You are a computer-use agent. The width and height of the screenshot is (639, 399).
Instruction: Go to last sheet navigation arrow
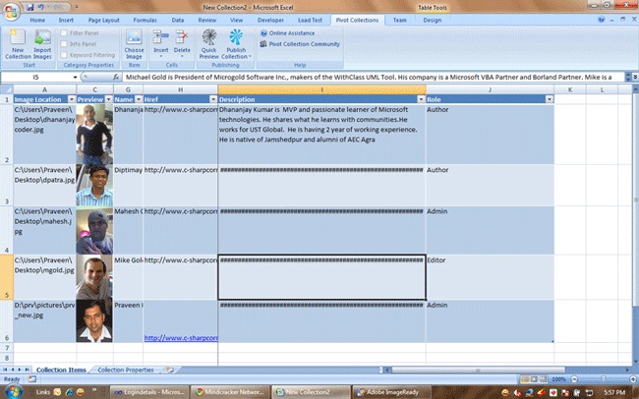tap(27, 370)
